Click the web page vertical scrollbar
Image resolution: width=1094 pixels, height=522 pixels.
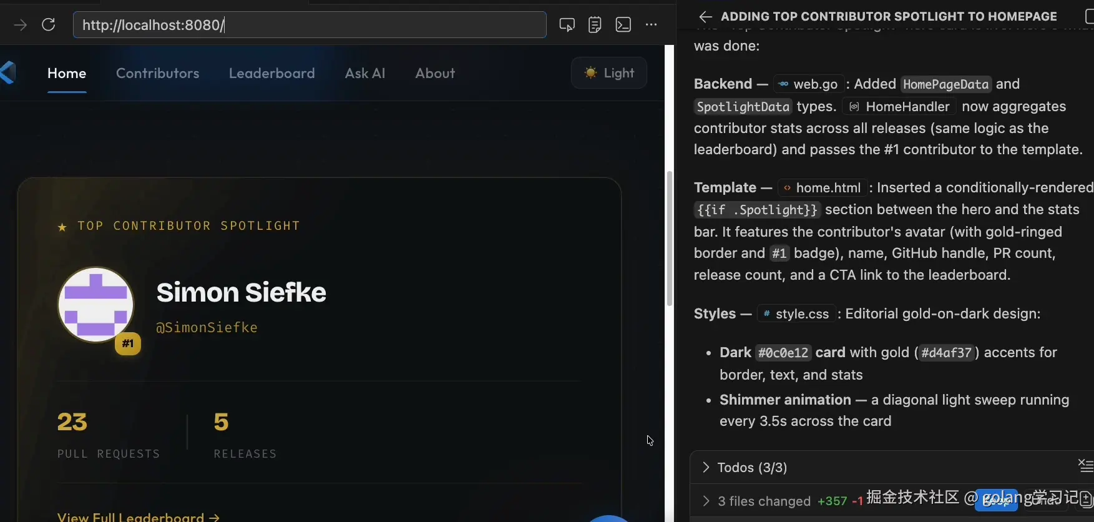pos(670,237)
